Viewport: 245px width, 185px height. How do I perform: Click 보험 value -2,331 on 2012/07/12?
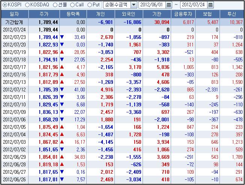[212, 90]
